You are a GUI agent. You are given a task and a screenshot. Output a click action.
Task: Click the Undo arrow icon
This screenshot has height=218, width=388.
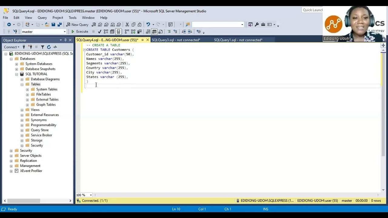[148, 25]
